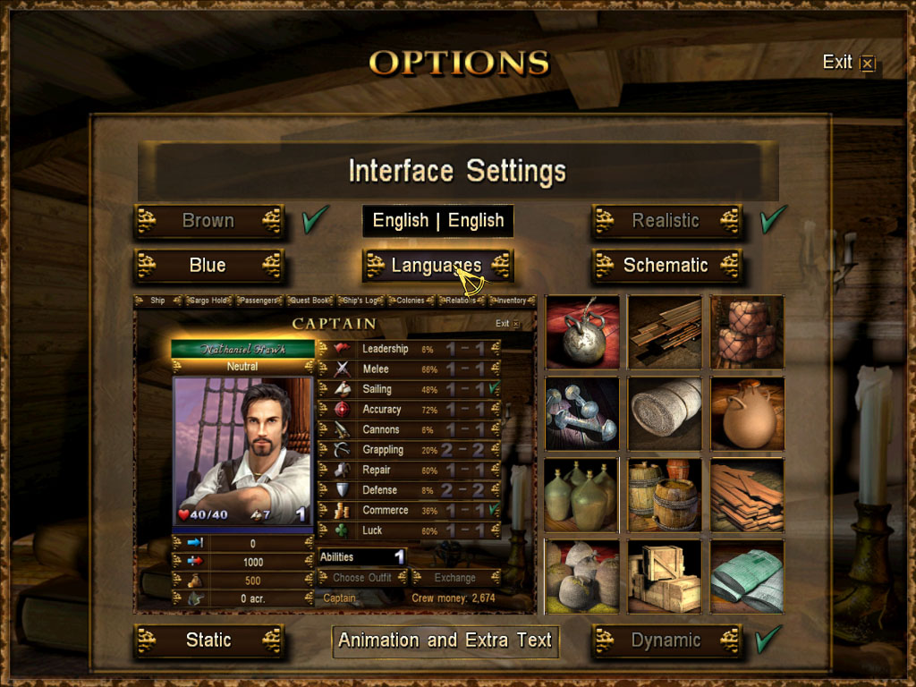Select the barrels cargo icon
Viewport: 916px width, 687px height.
(665, 496)
